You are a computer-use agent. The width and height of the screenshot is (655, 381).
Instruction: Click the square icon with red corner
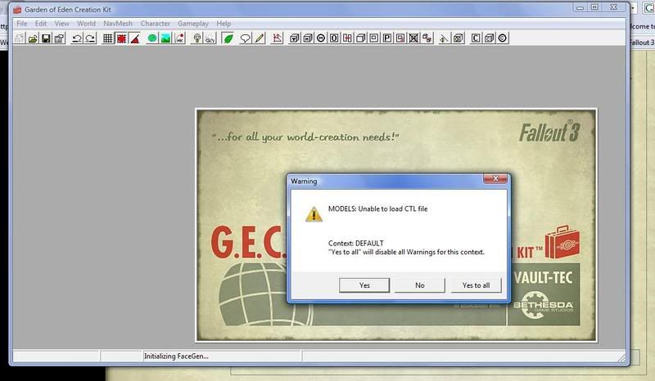point(400,38)
